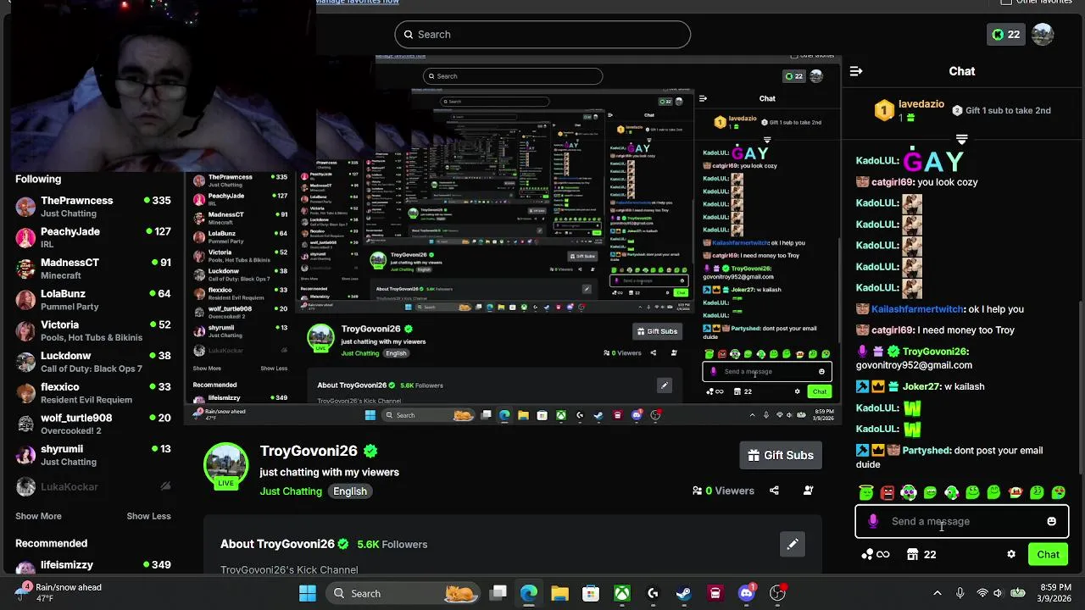Open offline LukaKockar channel entry
This screenshot has width=1085, height=610.
pyautogui.click(x=93, y=486)
